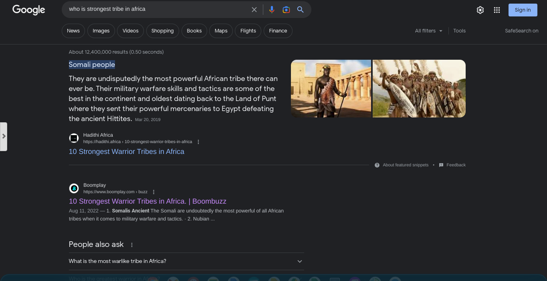Click the 'People also ask' heading
This screenshot has height=281, width=547.
coord(96,245)
